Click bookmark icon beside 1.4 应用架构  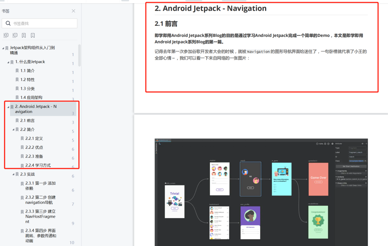[17, 97]
